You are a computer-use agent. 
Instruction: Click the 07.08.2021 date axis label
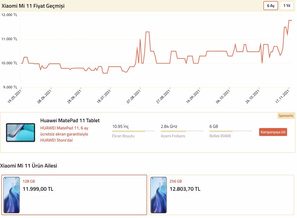click(133, 96)
